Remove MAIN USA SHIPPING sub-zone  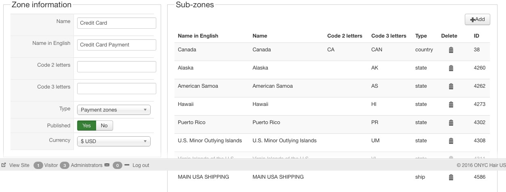(x=451, y=177)
